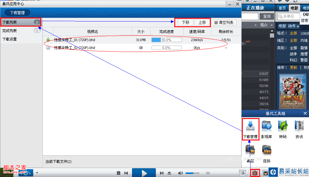
Task: Click the fullscreen icon in player bar
Action: coord(208,173)
